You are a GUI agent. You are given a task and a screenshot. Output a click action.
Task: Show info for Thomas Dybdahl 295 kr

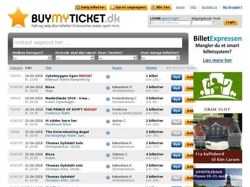click(108, 177)
